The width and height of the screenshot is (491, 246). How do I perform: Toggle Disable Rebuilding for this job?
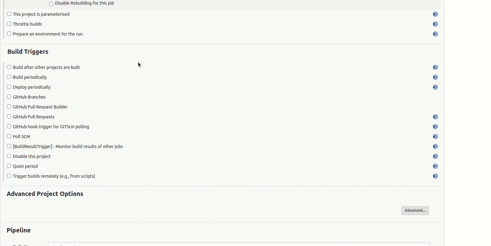51,4
